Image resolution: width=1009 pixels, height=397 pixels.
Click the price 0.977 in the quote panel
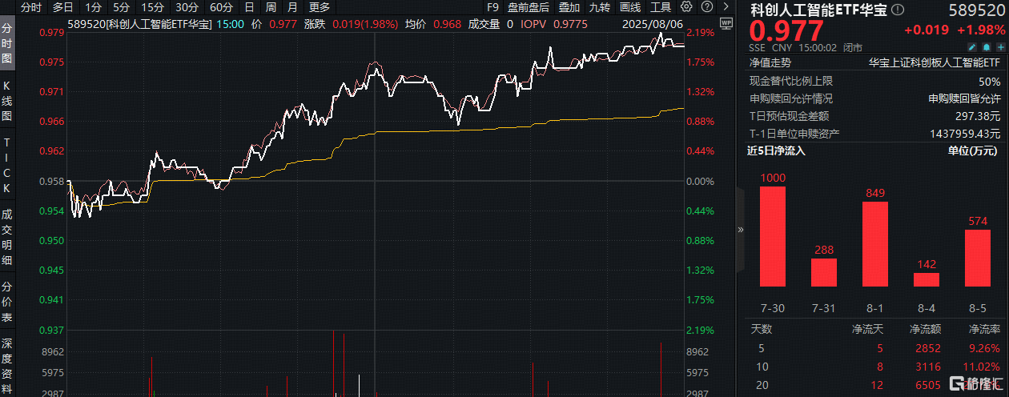tap(786, 32)
